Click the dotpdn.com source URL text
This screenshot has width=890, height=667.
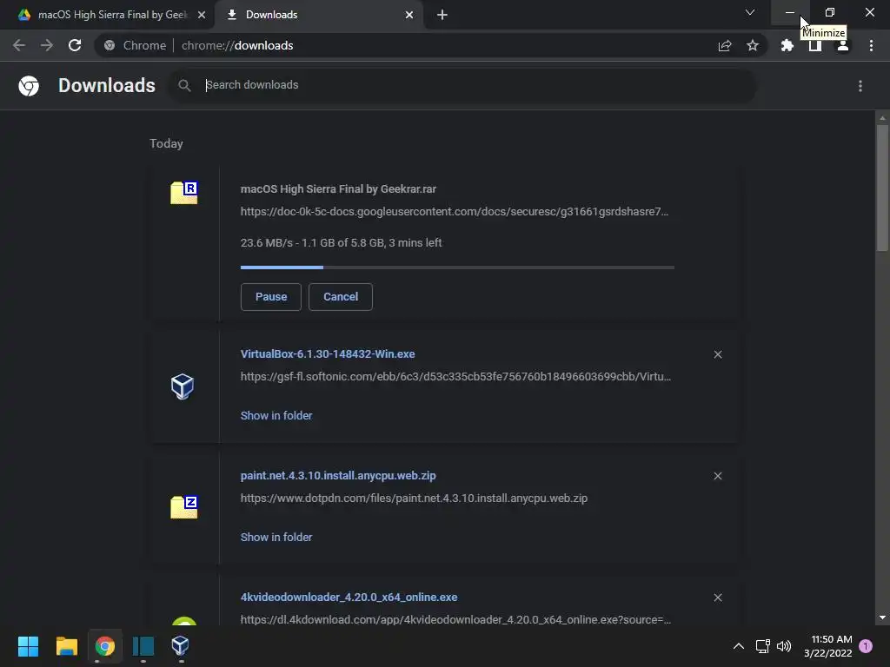click(x=415, y=498)
